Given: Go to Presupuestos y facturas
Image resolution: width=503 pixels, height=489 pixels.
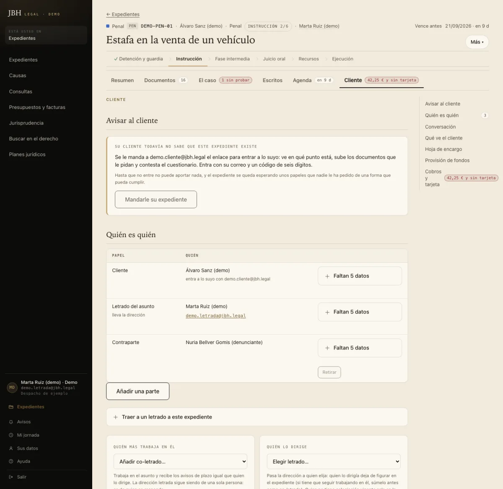Looking at the screenshot, I should point(37,107).
